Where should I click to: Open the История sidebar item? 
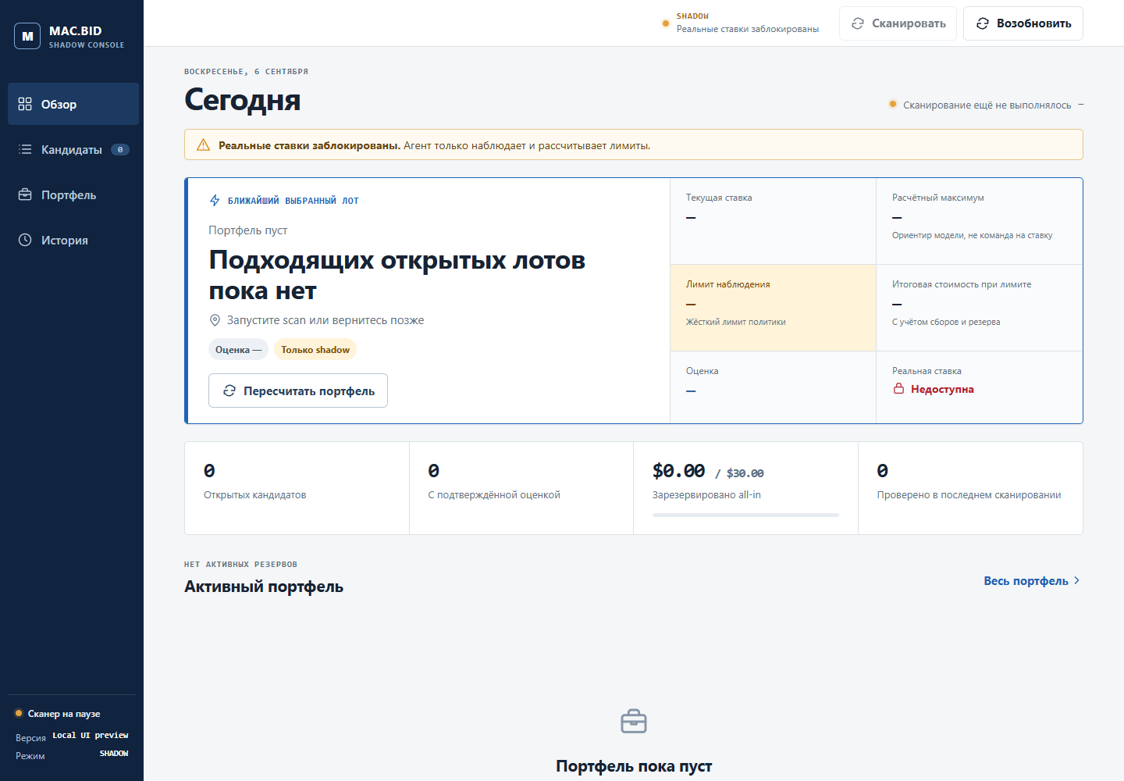(x=73, y=240)
